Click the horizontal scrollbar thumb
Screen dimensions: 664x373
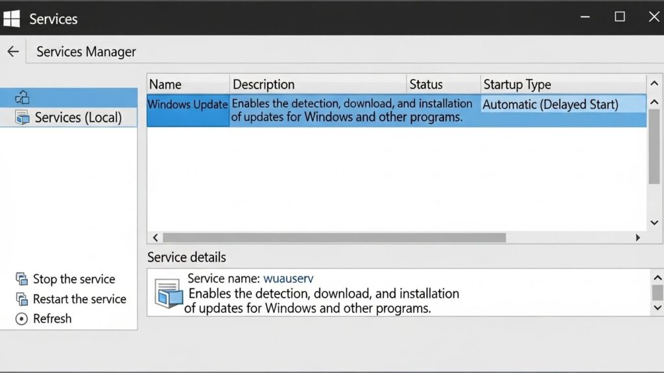click(335, 238)
